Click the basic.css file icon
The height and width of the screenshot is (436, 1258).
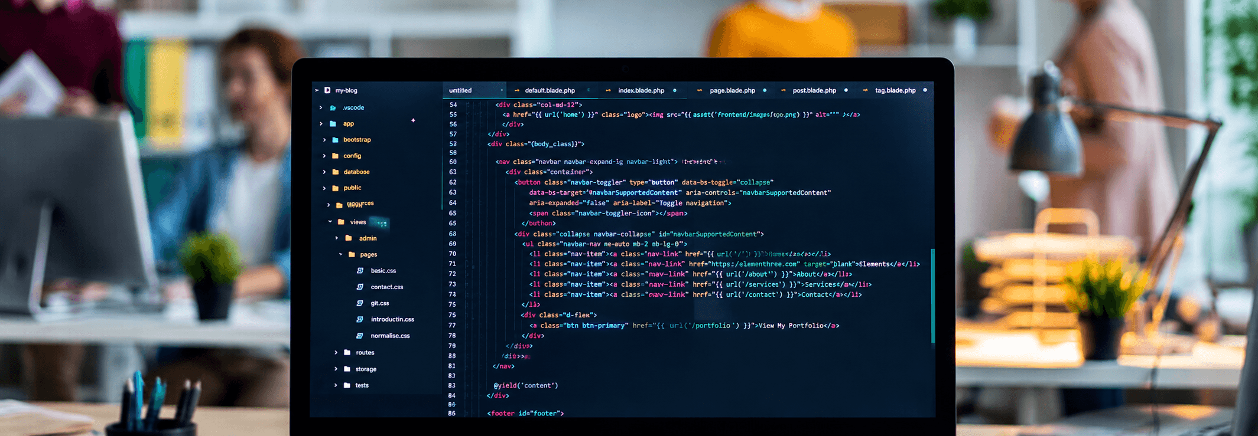[x=360, y=271]
